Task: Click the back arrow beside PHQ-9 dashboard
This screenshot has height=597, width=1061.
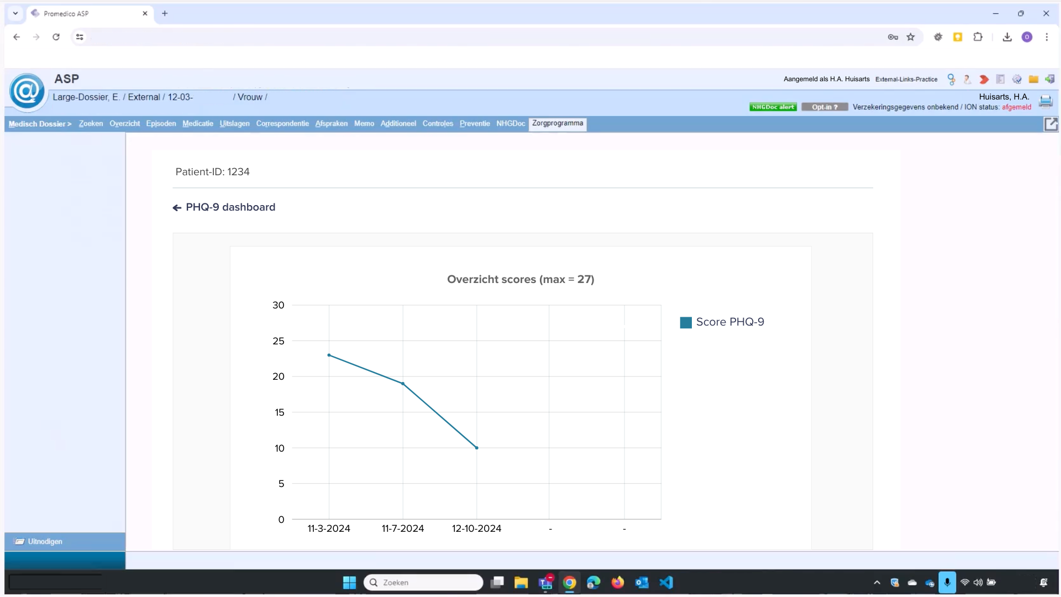Action: click(x=177, y=208)
